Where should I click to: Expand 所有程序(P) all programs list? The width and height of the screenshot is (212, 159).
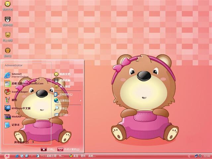tap(24, 142)
